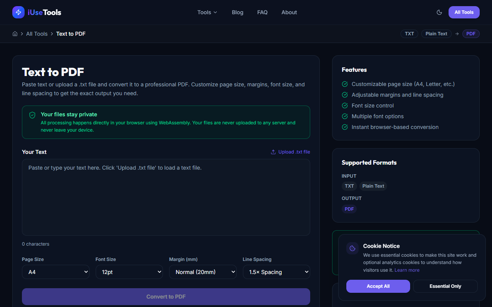Open the 'Learn more' cookie link
Screen dimensions: 492x307
tap(407, 270)
